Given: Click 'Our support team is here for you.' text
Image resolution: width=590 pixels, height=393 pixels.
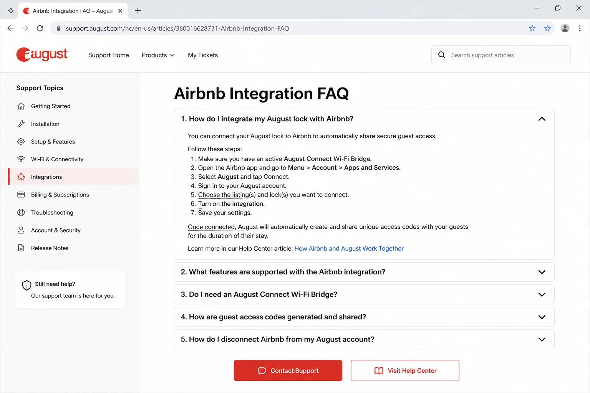Looking at the screenshot, I should pos(73,296).
